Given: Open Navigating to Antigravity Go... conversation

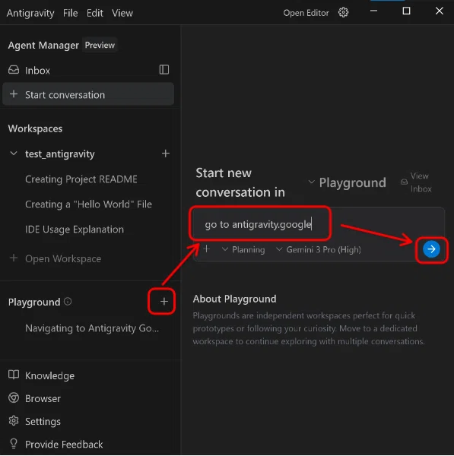Looking at the screenshot, I should [x=92, y=328].
